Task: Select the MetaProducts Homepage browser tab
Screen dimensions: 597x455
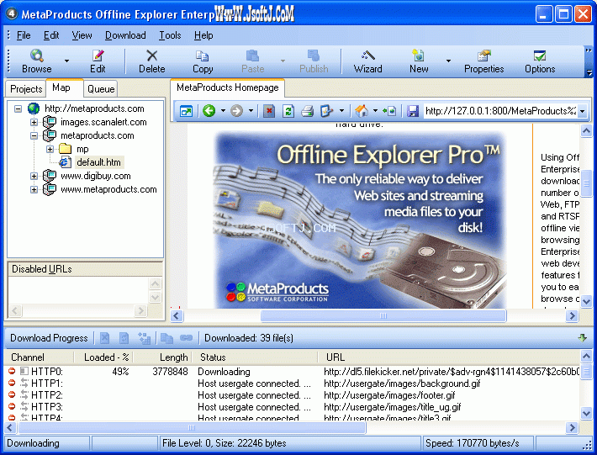Action: click(228, 87)
